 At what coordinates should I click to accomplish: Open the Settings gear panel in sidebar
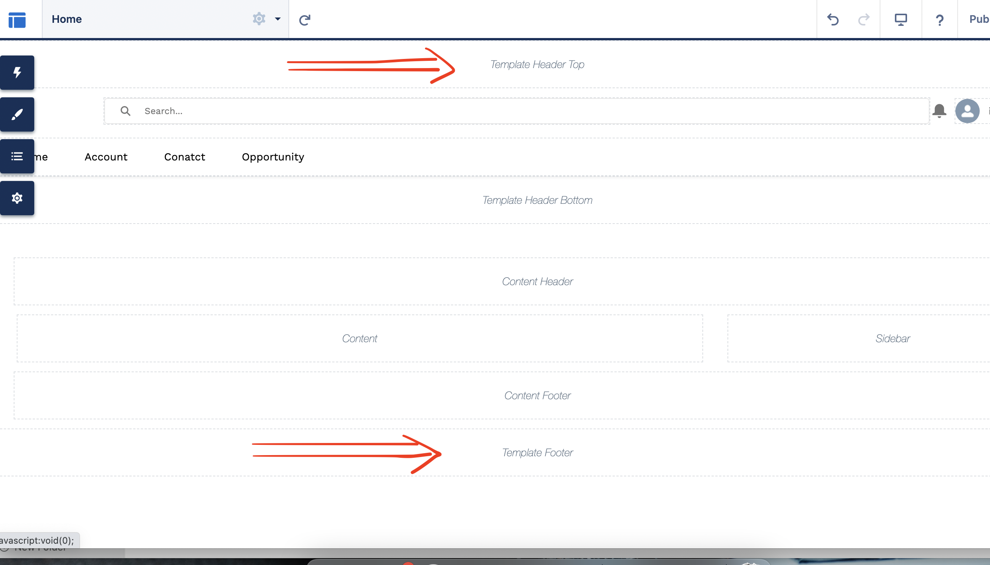tap(17, 198)
